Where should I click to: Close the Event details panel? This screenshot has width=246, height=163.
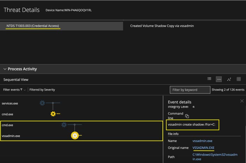(241, 101)
